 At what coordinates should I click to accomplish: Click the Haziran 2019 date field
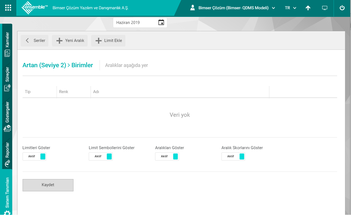tap(135, 23)
